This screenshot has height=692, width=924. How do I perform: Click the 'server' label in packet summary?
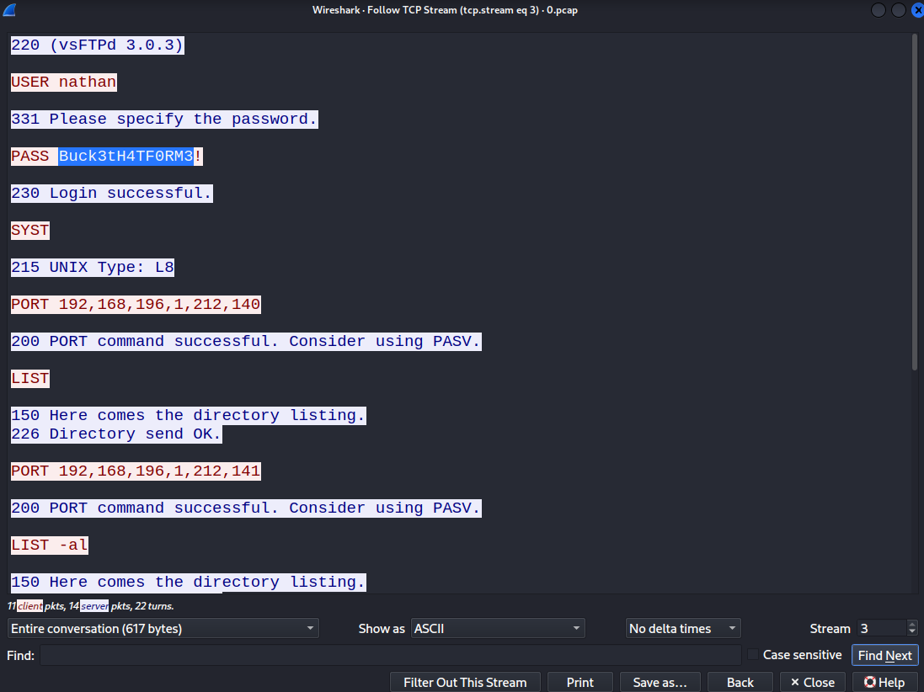pyautogui.click(x=94, y=606)
